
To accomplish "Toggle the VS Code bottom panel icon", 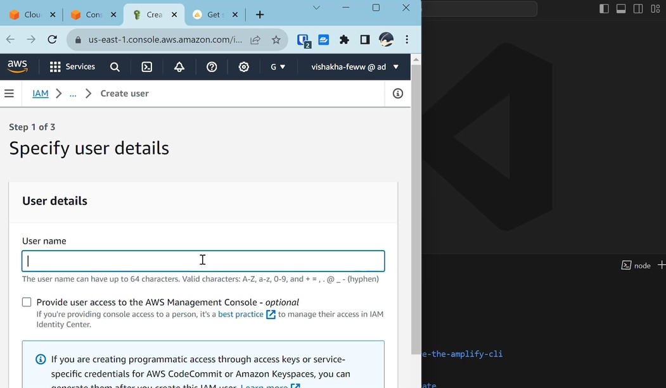I will pos(621,9).
